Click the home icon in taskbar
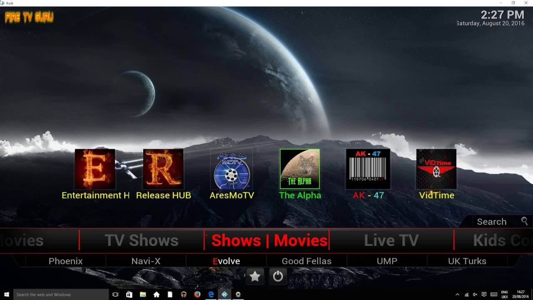The height and width of the screenshot is (300, 533). 157,295
